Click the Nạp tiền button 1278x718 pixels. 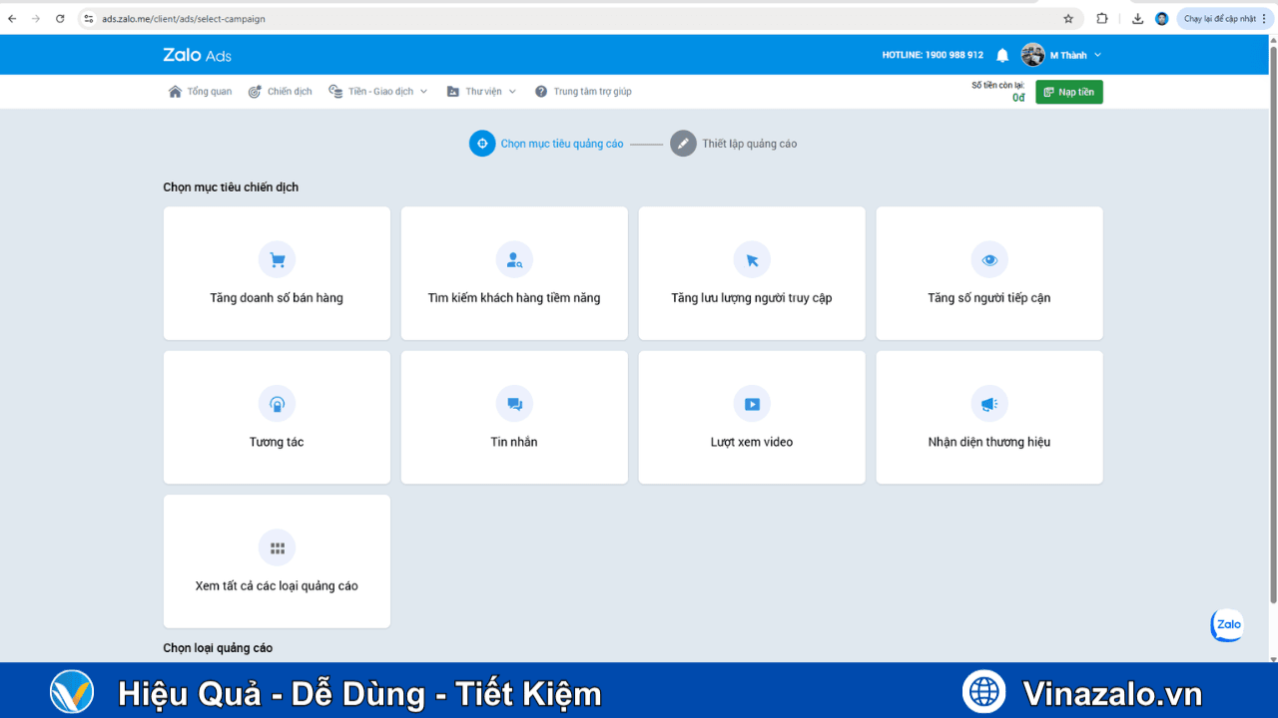pyautogui.click(x=1068, y=91)
